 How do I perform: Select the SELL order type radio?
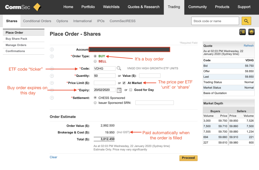click(x=95, y=61)
